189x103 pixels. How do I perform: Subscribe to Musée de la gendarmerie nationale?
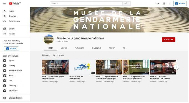(x=168, y=39)
